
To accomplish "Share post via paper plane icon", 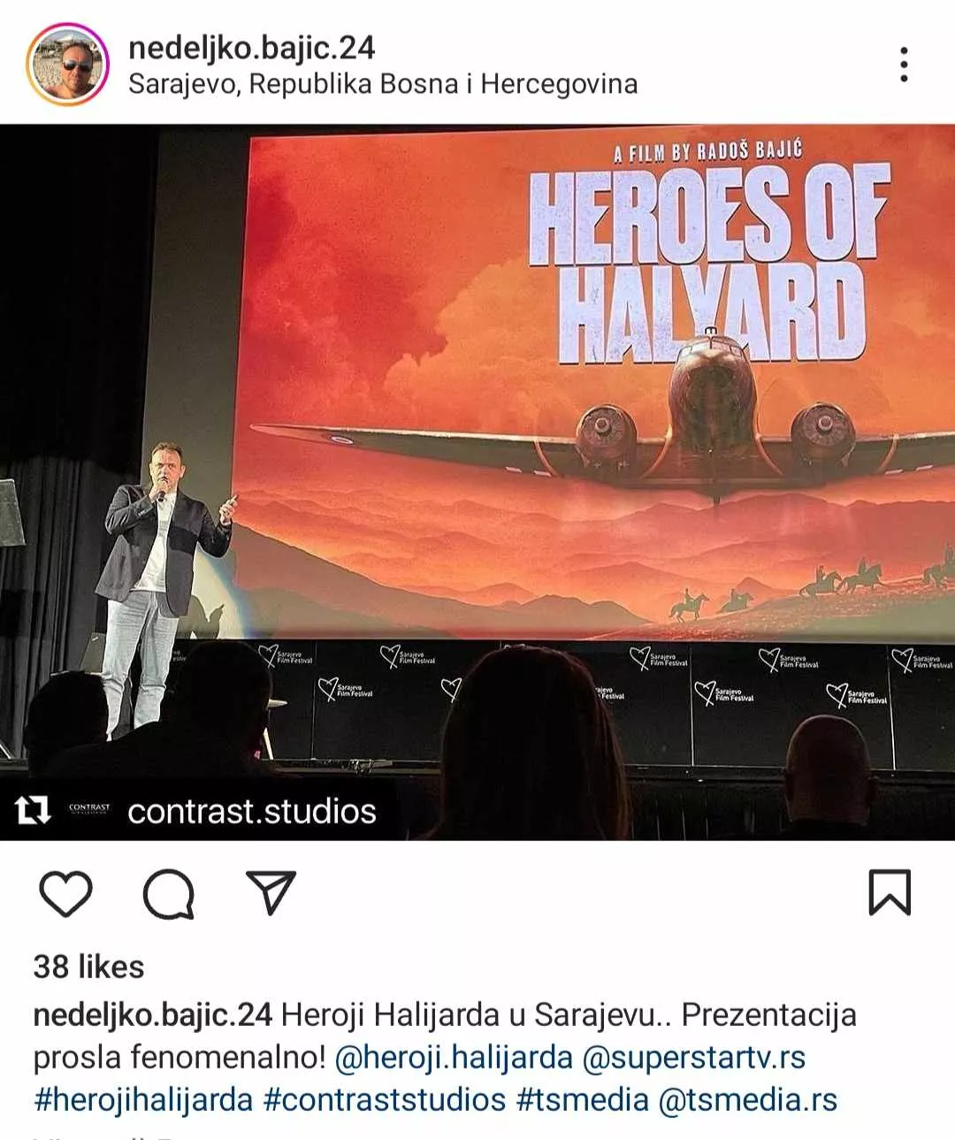I will click(270, 892).
